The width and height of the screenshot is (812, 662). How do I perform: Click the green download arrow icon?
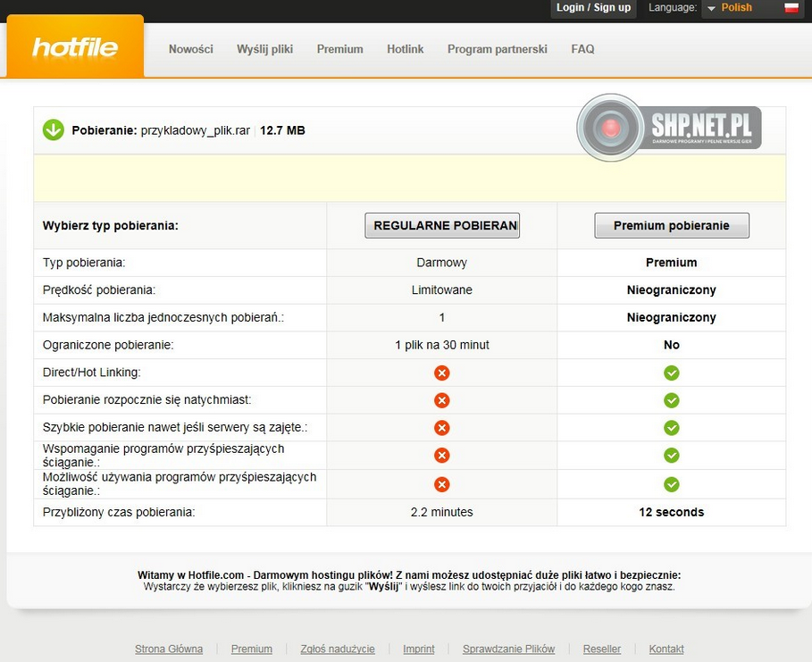pyautogui.click(x=54, y=130)
